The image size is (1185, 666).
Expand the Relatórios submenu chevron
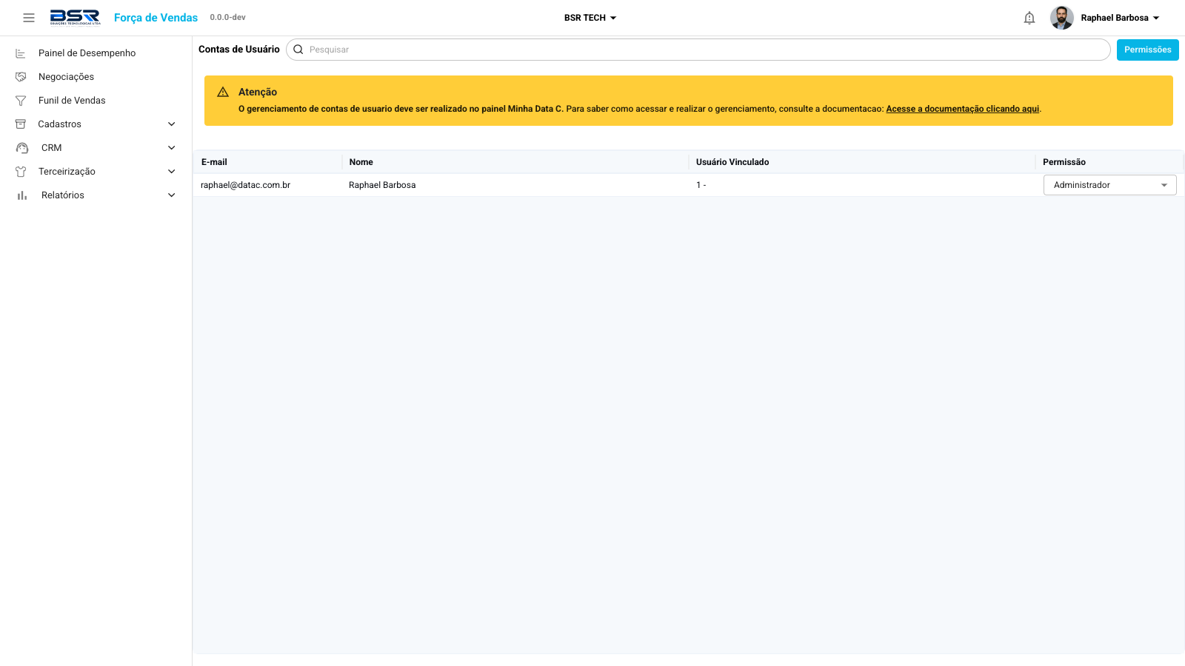click(x=172, y=195)
